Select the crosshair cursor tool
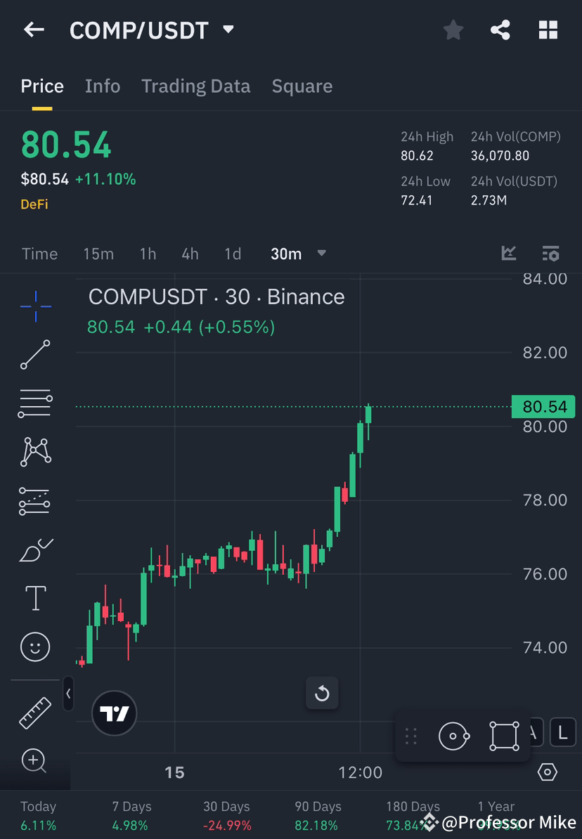 point(35,306)
